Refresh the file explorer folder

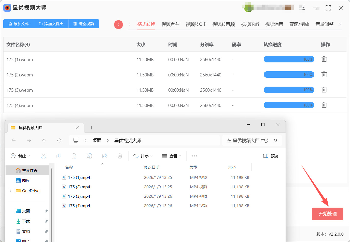(59, 140)
